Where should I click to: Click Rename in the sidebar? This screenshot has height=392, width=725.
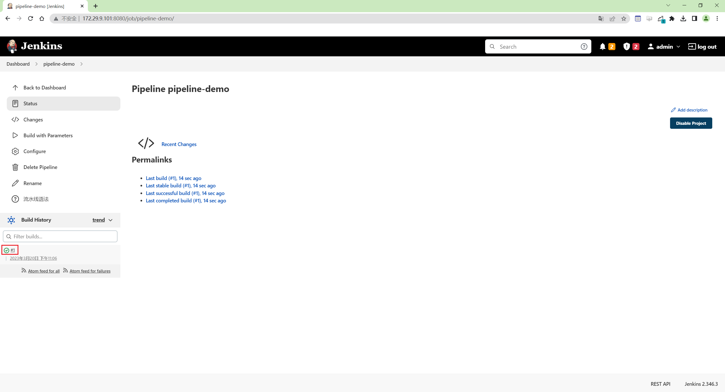point(63,183)
